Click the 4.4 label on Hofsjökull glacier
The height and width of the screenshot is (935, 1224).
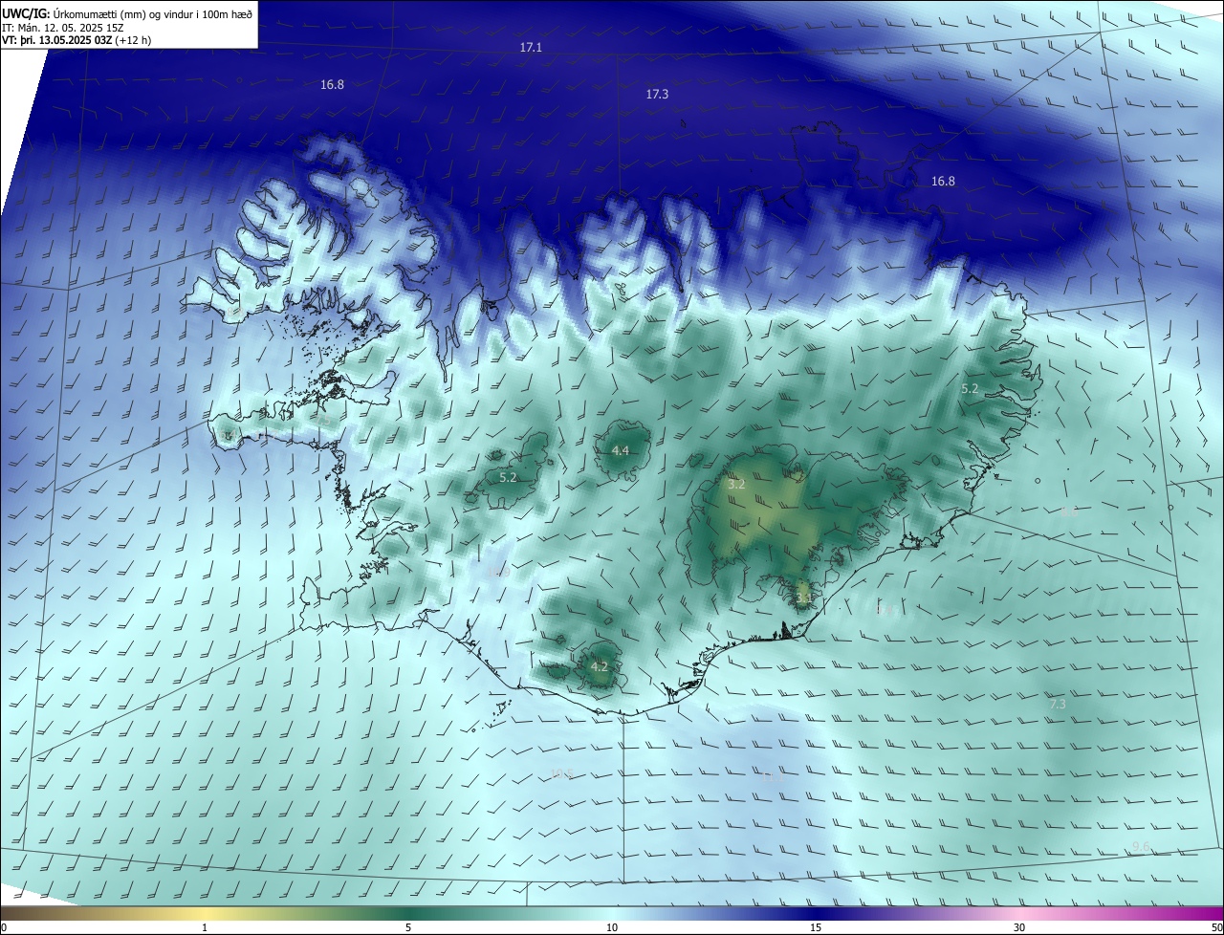click(621, 450)
